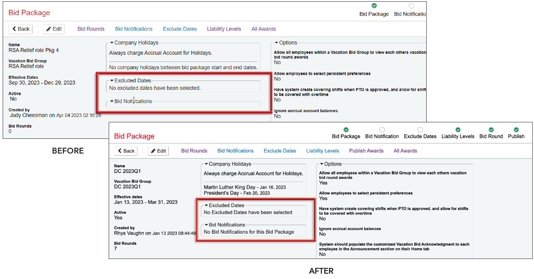The image size is (534, 279).
Task: Click 'No company holidays between bid package' message
Action: [183, 67]
